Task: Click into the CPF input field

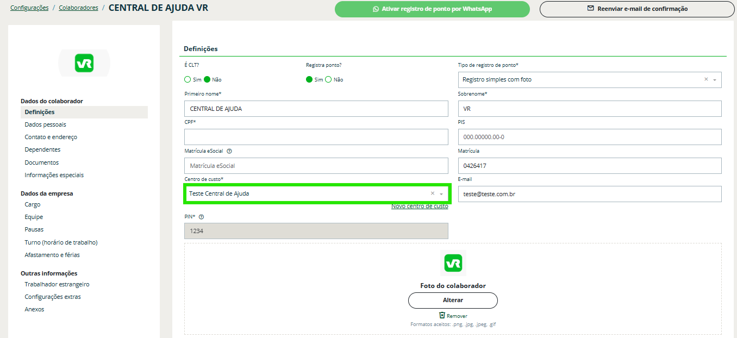Action: coord(316,137)
